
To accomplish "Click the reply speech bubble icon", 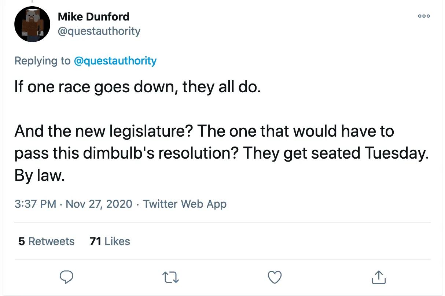I will pos(67,277).
